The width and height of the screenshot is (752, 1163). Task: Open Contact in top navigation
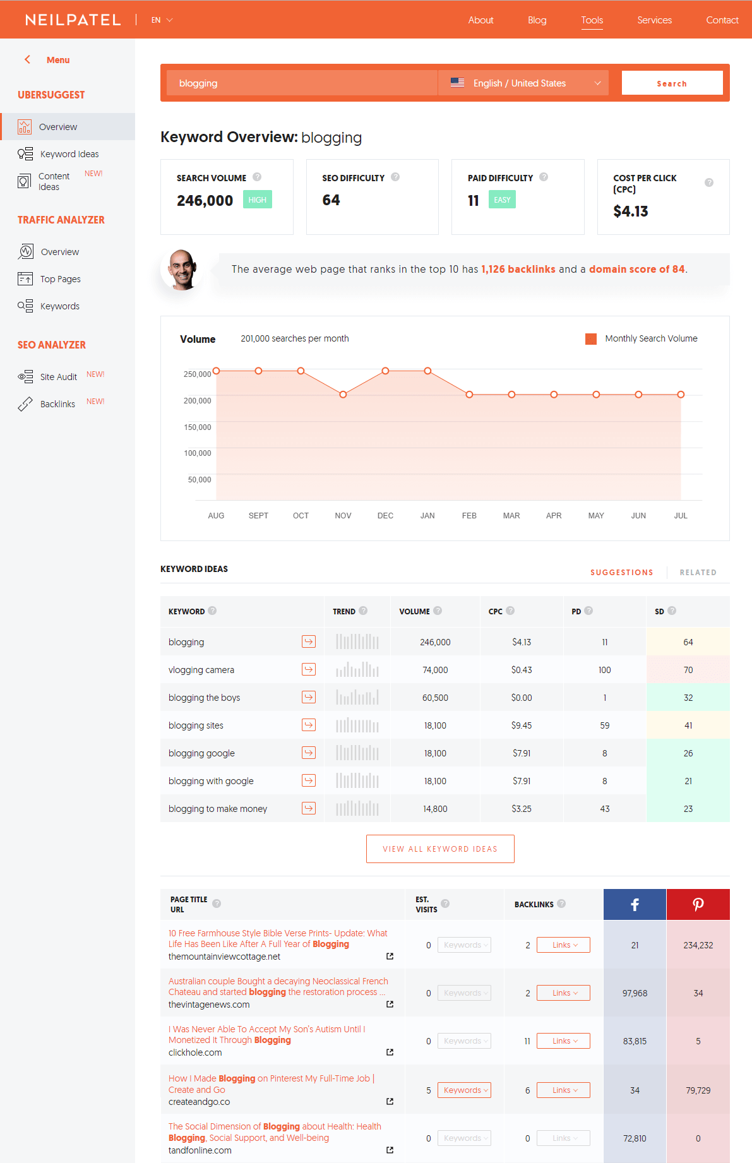(x=722, y=20)
